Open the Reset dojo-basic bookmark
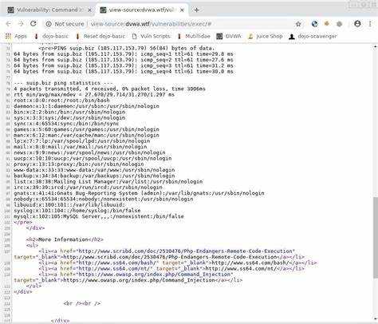378x324 pixels. 100,36
